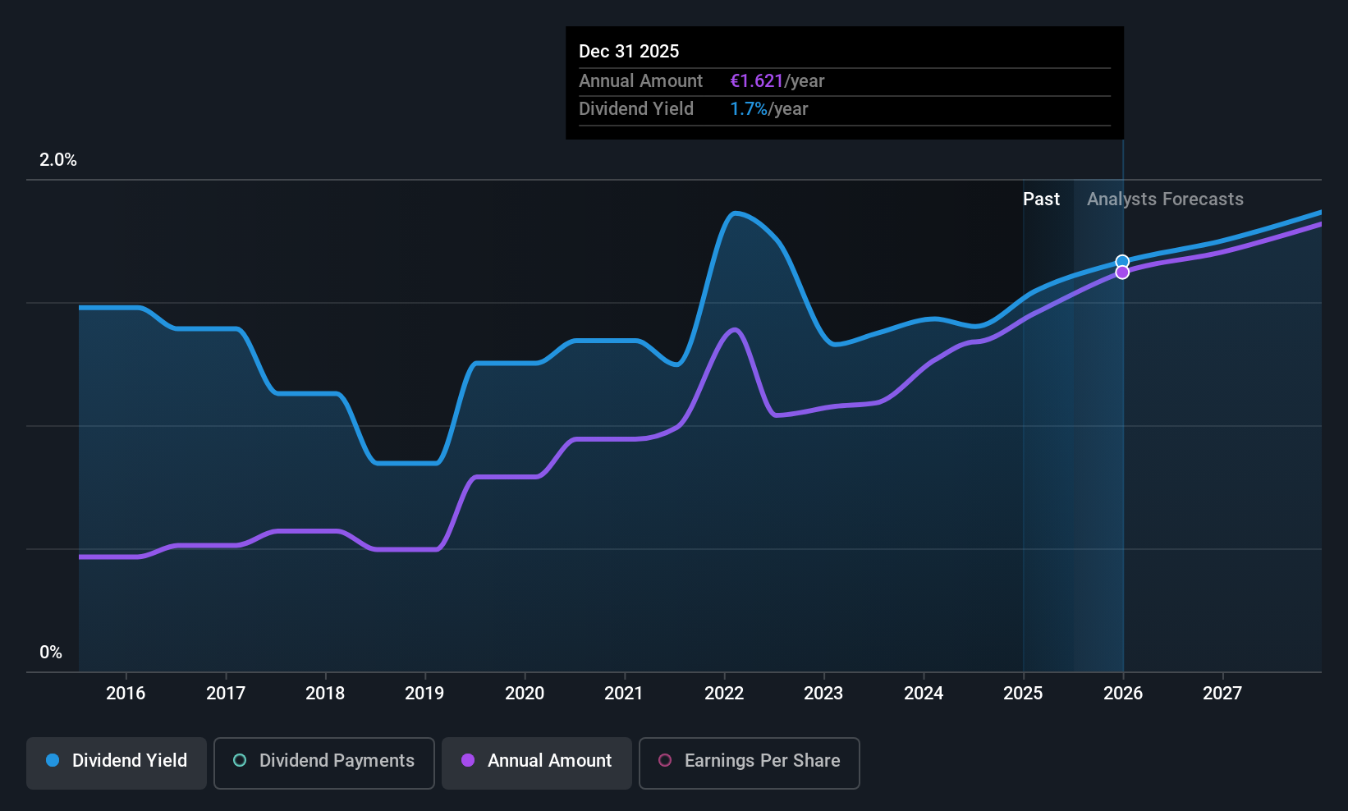Click the Dividend Yield tooltip row label

pos(636,109)
